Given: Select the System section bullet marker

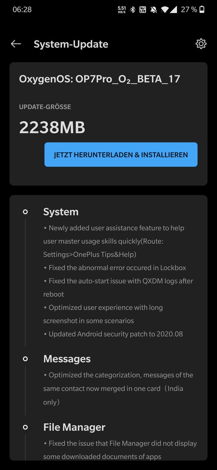Looking at the screenshot, I should click(26, 212).
